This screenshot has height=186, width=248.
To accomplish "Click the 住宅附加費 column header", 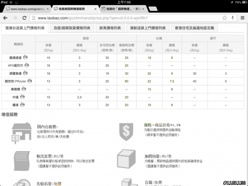I will (107, 48).
